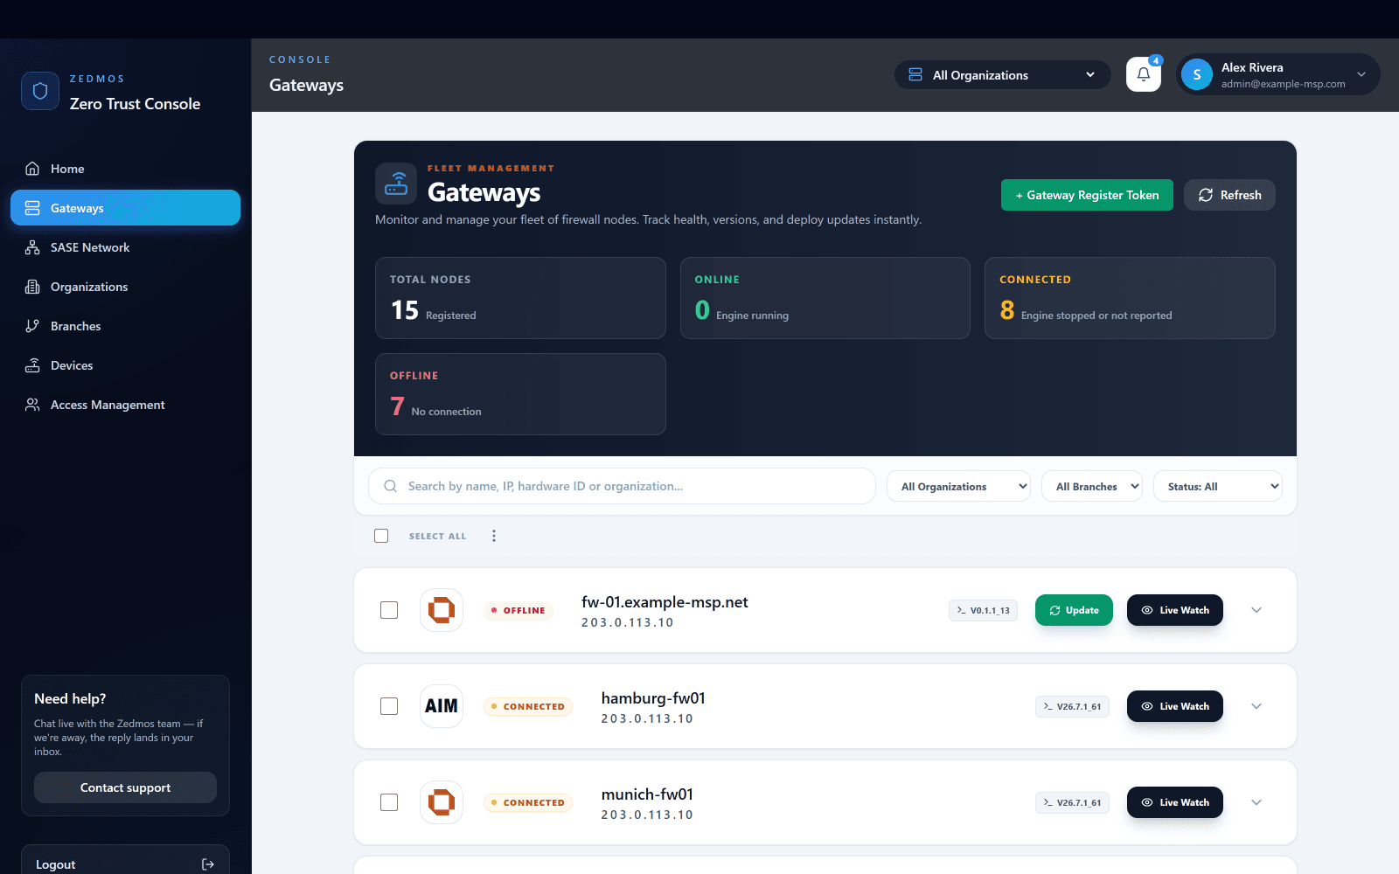Click the search magnifier icon
The height and width of the screenshot is (874, 1399).
[391, 486]
